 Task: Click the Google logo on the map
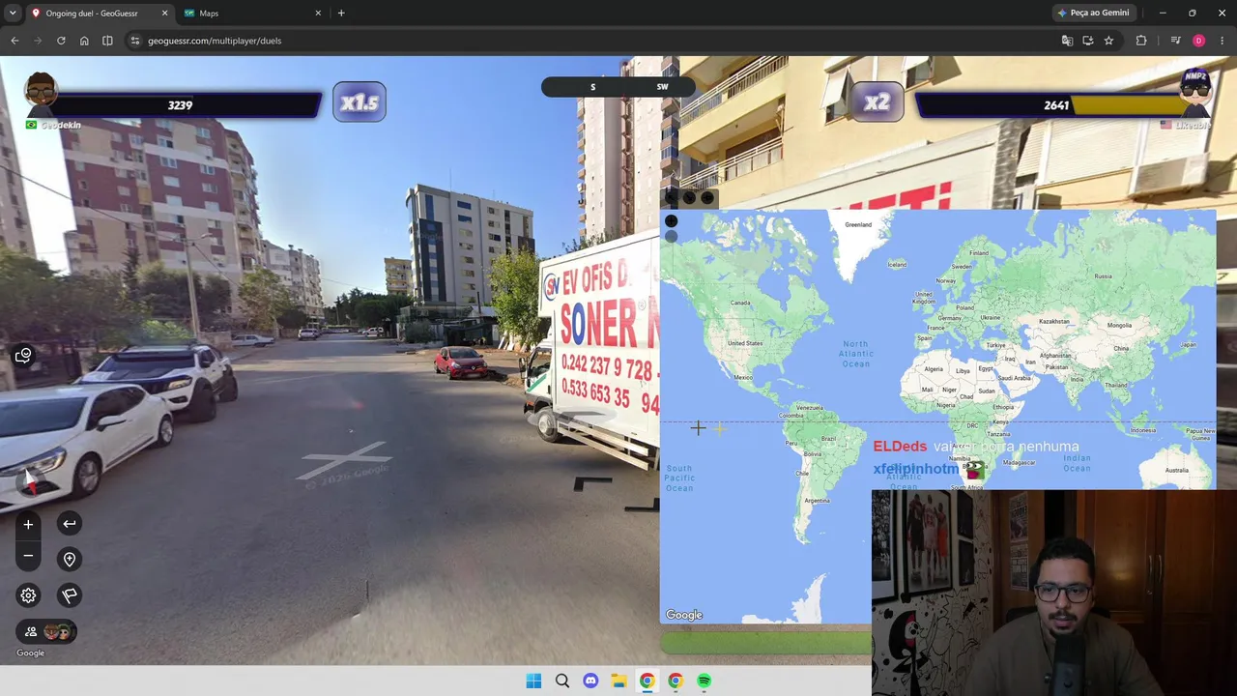684,615
